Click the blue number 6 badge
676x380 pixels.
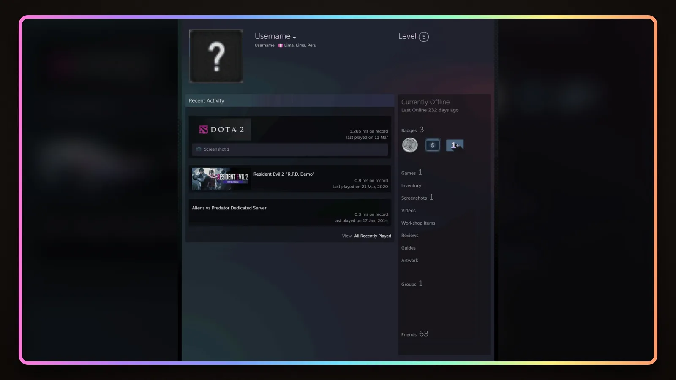point(432,145)
